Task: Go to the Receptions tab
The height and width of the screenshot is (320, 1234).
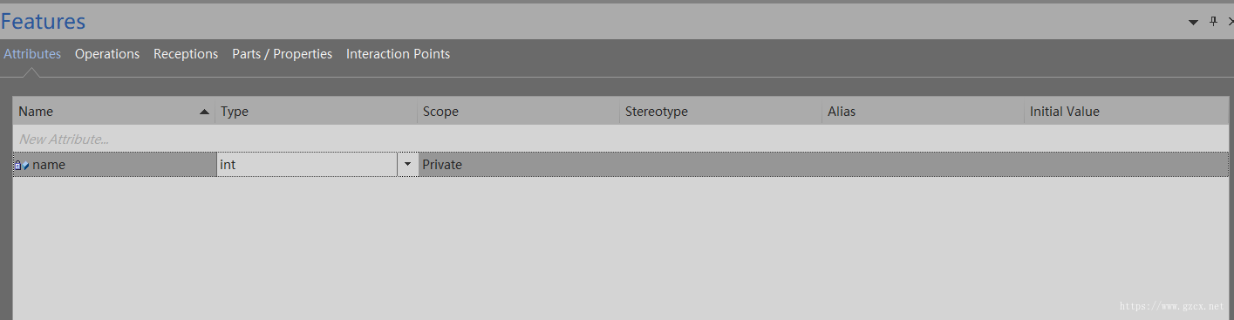Action: pos(186,54)
